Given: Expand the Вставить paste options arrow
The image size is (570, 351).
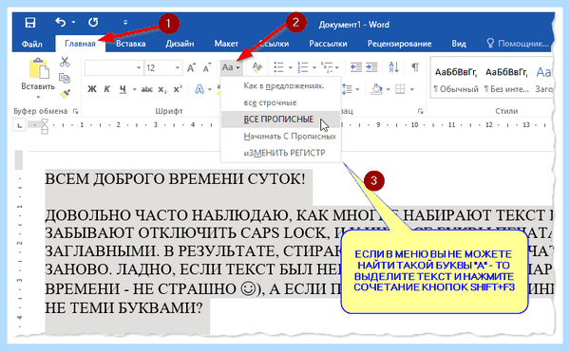Looking at the screenshot, I should point(38,98).
